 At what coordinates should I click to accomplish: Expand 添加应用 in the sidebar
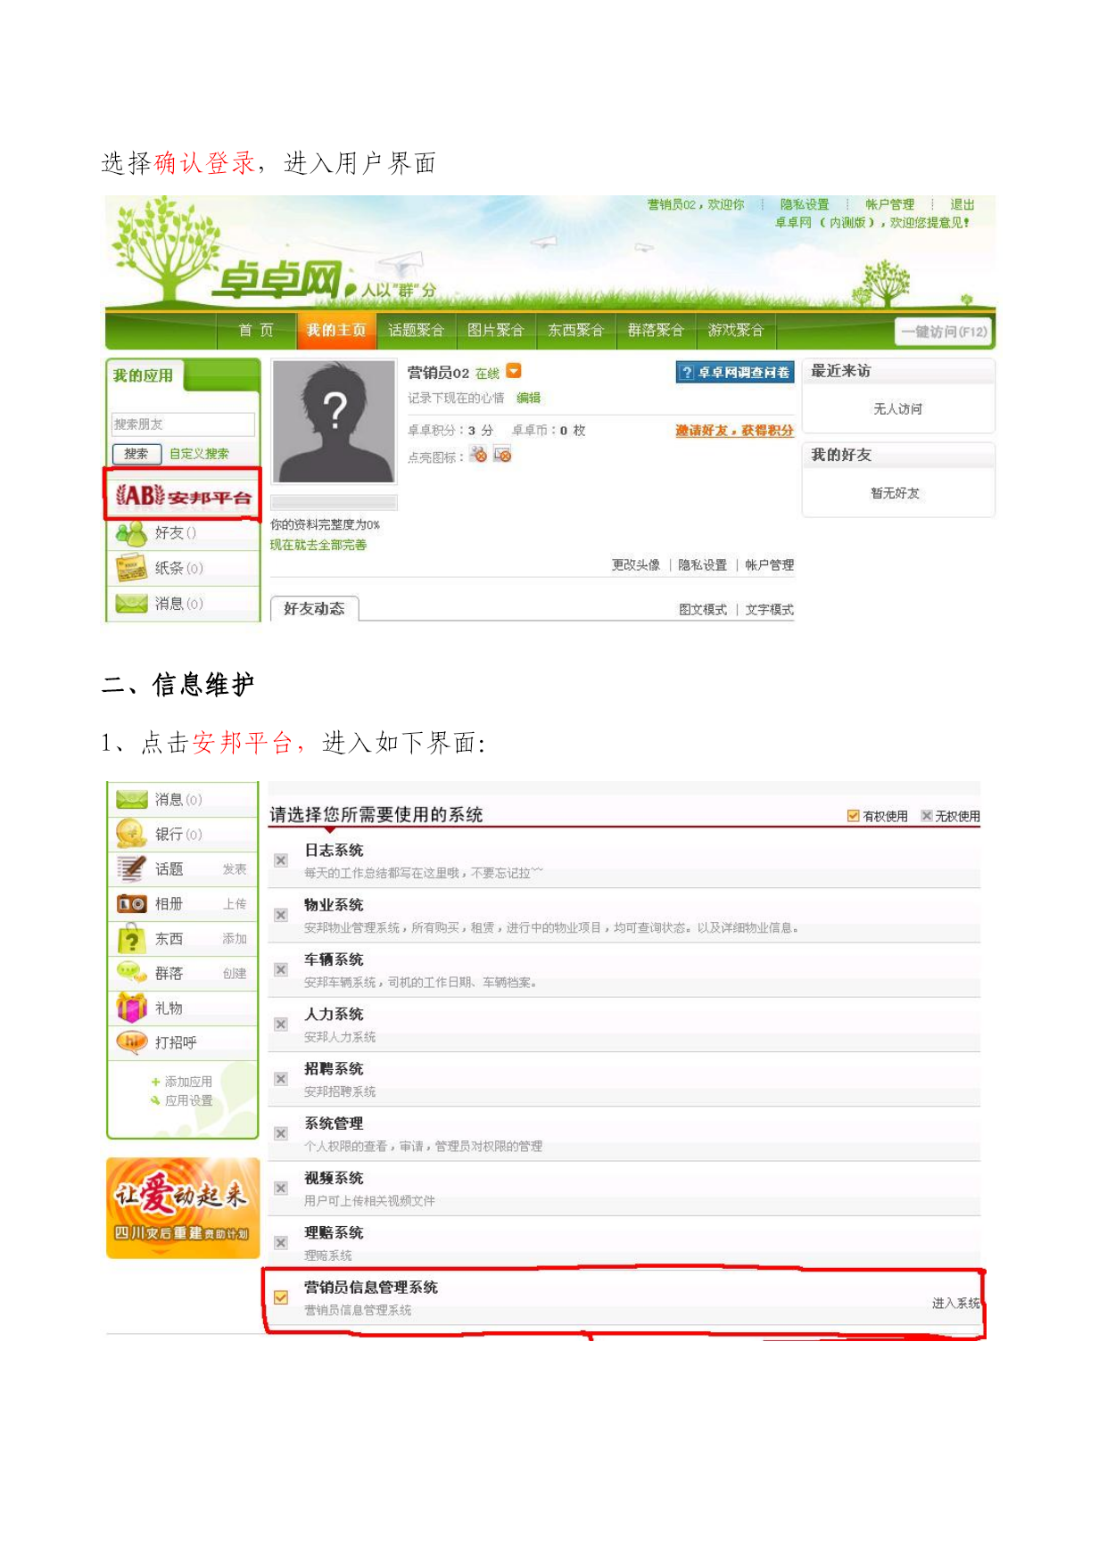click(182, 1082)
